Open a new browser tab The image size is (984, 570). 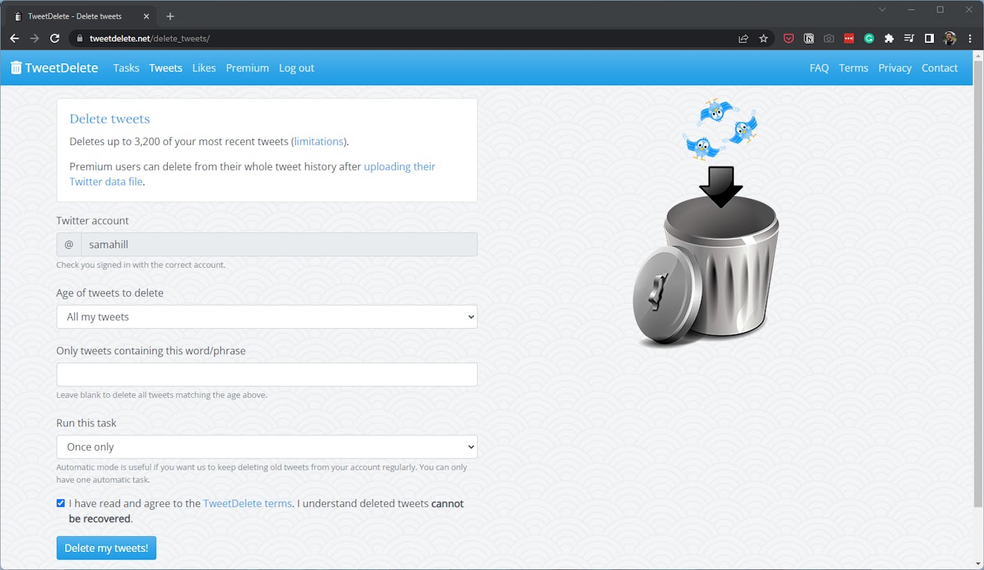pos(171,16)
